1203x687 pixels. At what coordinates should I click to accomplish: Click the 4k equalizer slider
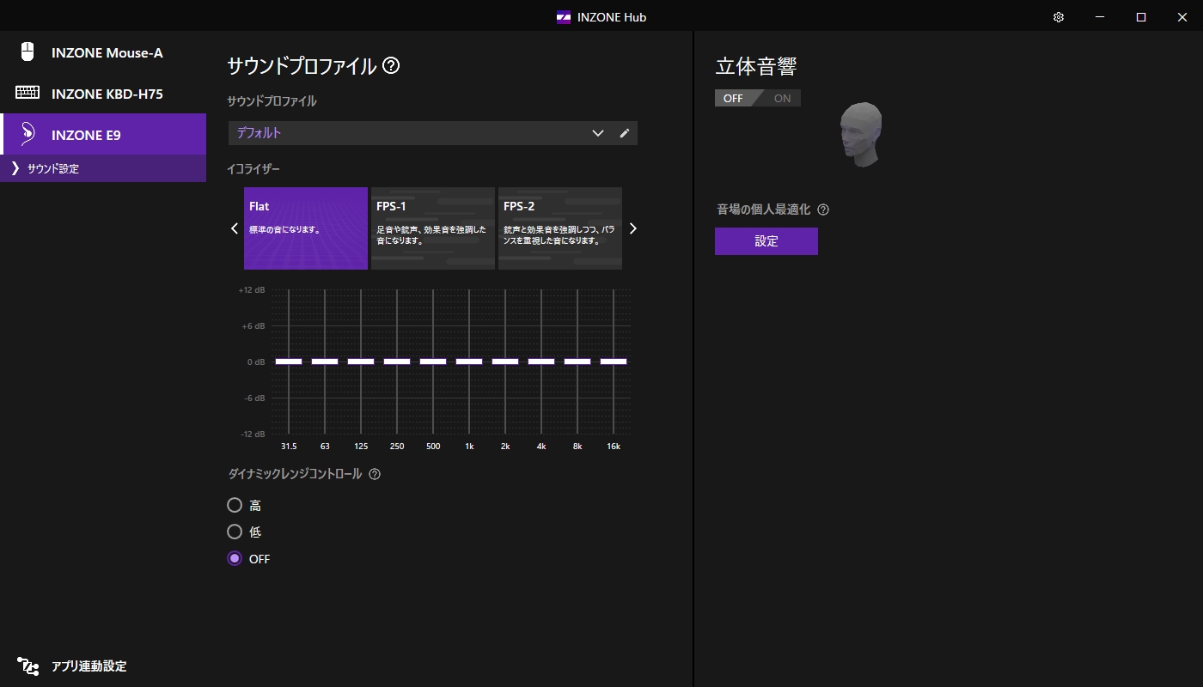point(541,362)
